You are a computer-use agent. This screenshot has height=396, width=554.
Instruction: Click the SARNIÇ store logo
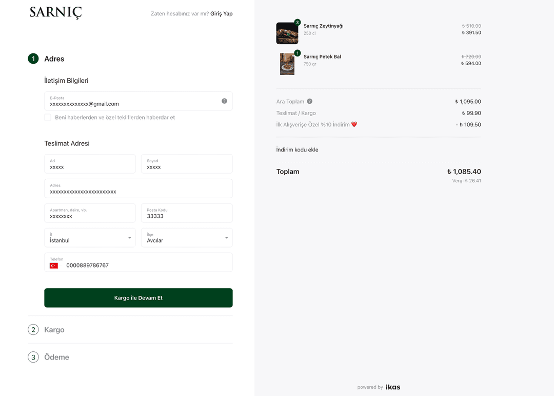[55, 13]
